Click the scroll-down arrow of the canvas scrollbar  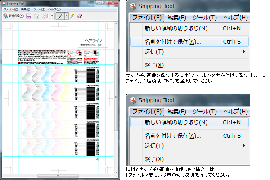click(x=116, y=172)
